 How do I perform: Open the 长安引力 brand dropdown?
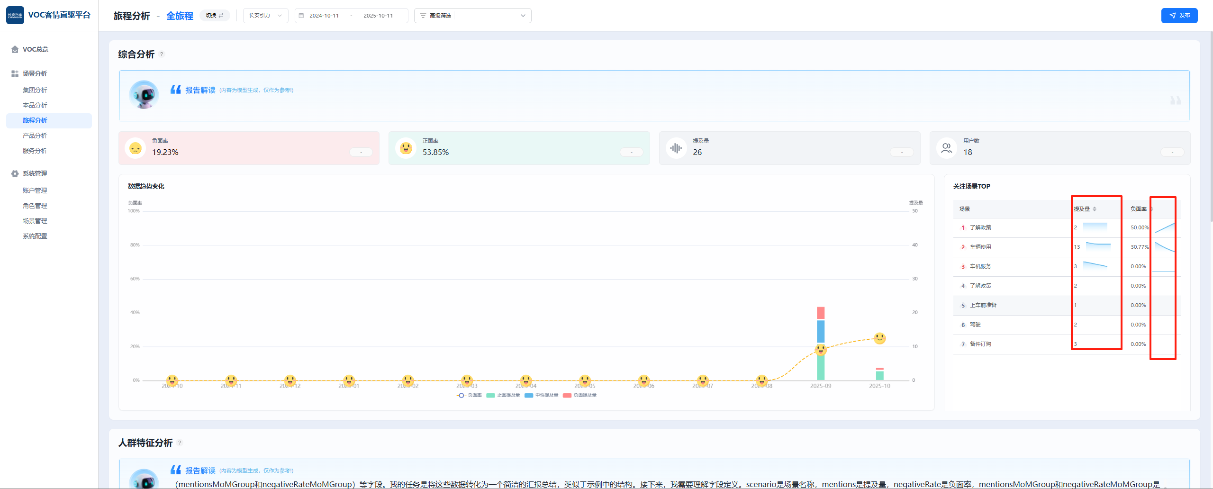[x=265, y=16]
